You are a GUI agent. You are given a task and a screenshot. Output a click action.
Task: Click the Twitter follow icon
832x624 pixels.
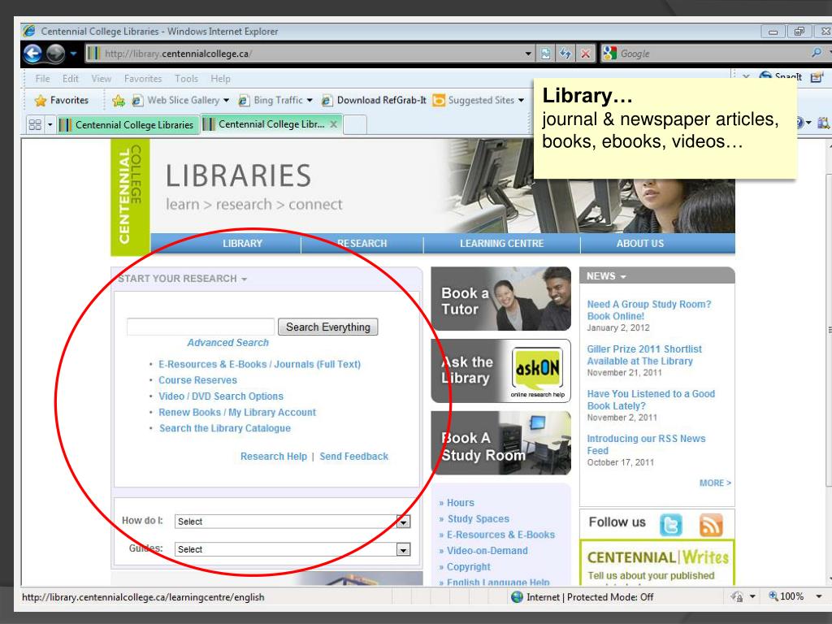pyautogui.click(x=670, y=525)
